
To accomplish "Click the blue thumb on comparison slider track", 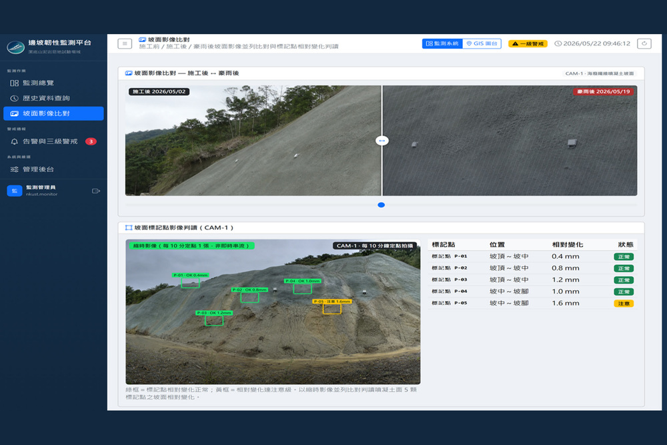I will (x=381, y=205).
